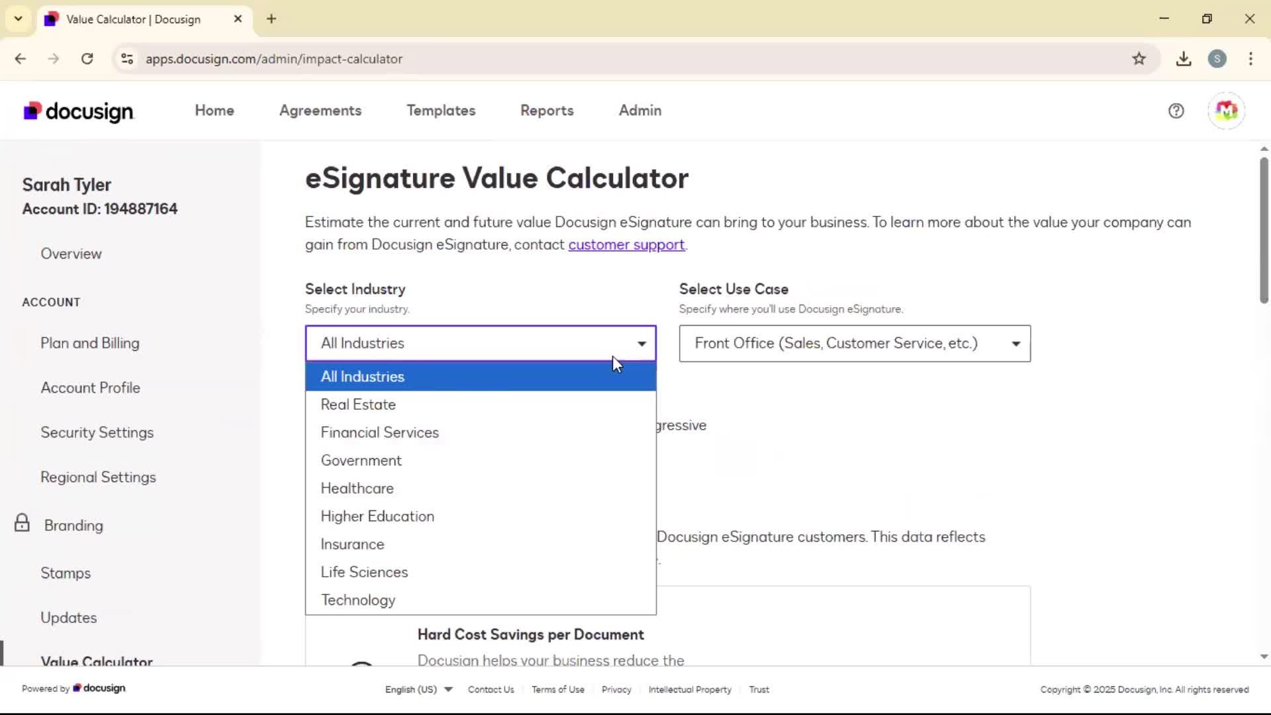Open Updates in sidebar
This screenshot has height=715, width=1271.
click(69, 618)
